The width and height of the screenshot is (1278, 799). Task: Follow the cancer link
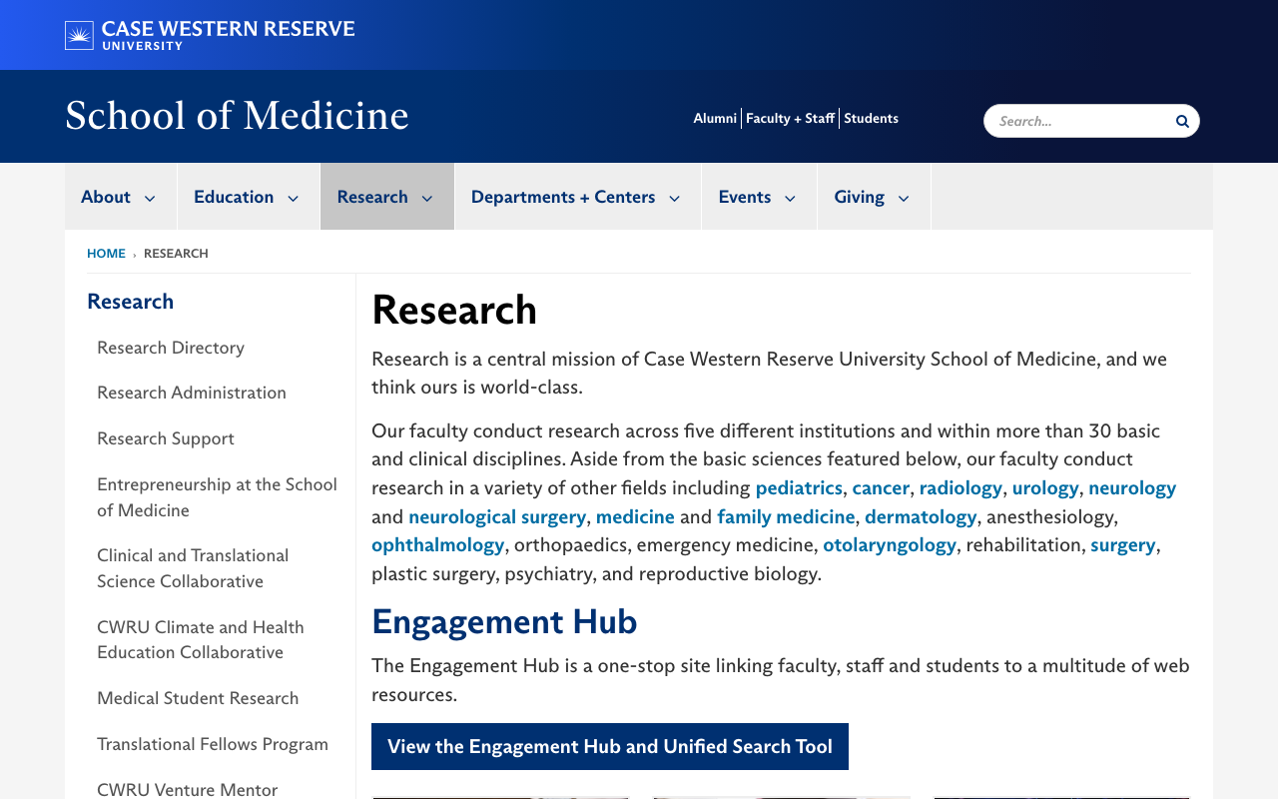point(881,487)
